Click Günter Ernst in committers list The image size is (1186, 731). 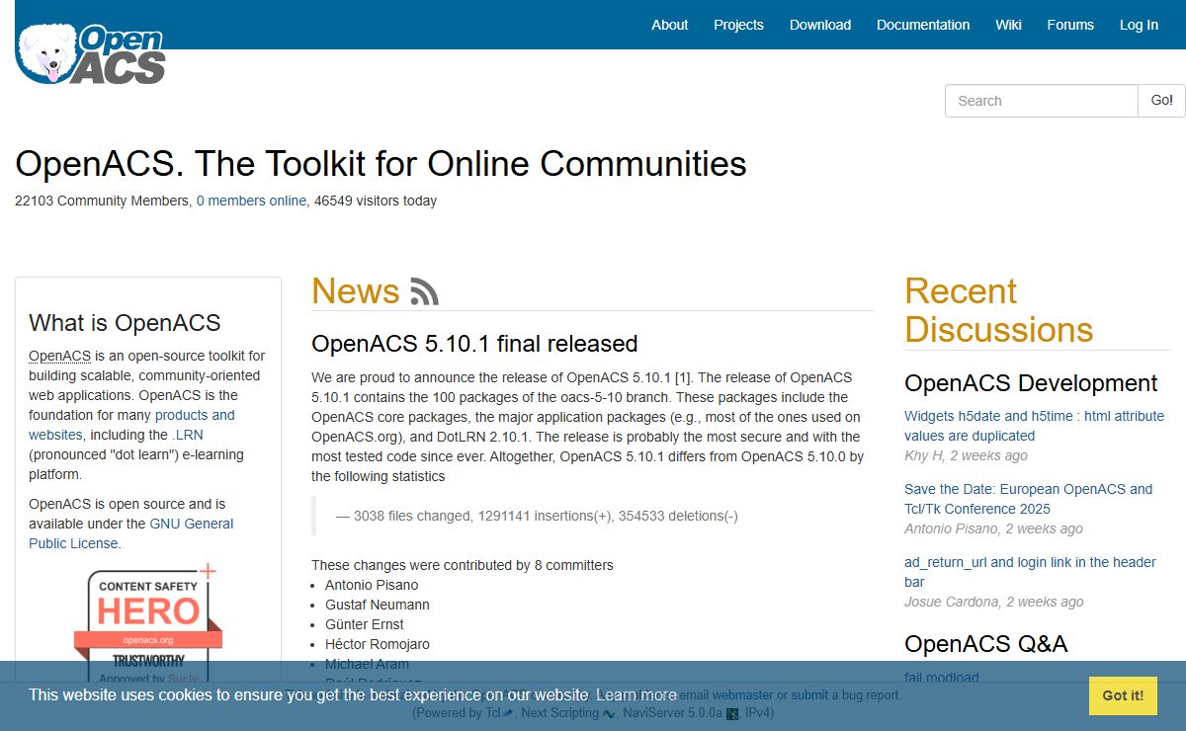(x=365, y=624)
